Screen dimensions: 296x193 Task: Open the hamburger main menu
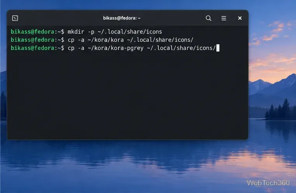coord(224,18)
